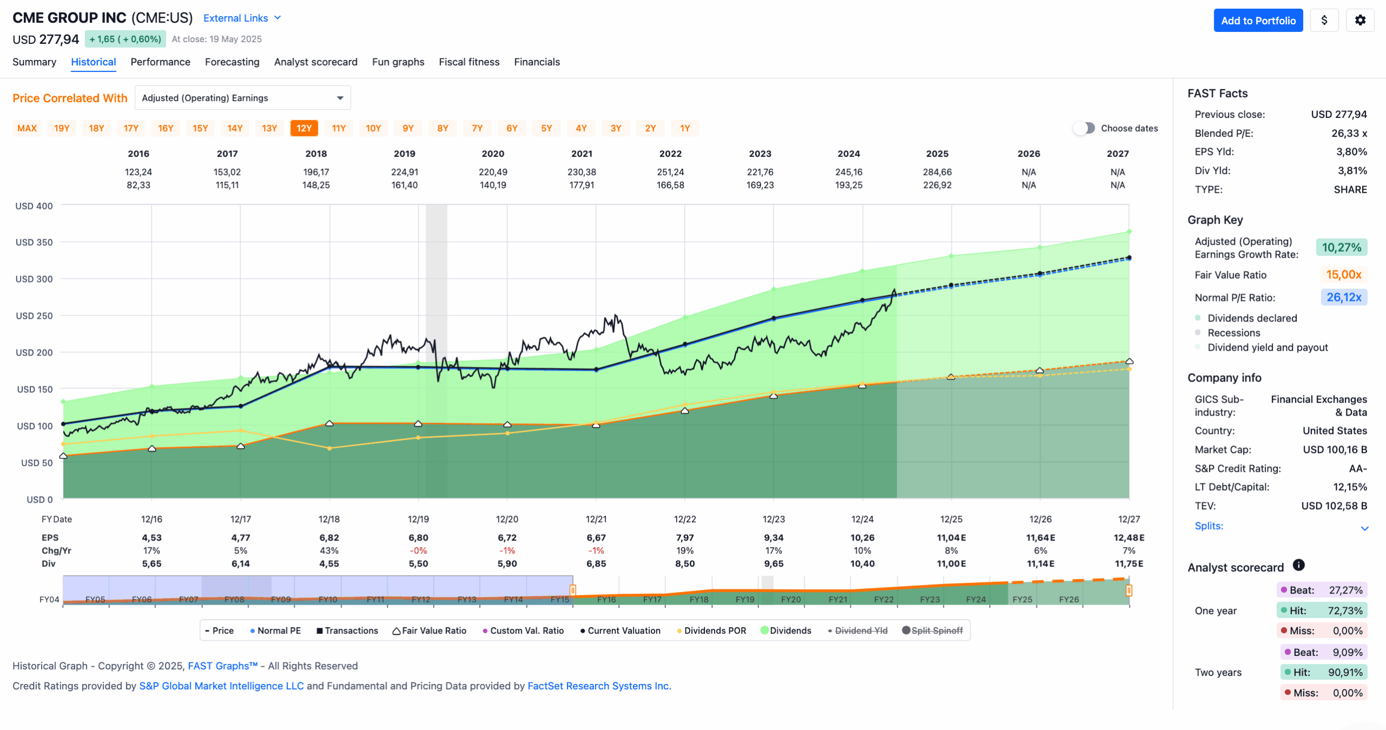Switch to the Forecasting tab
Screen dimensions: 1386x730
[x=232, y=62]
